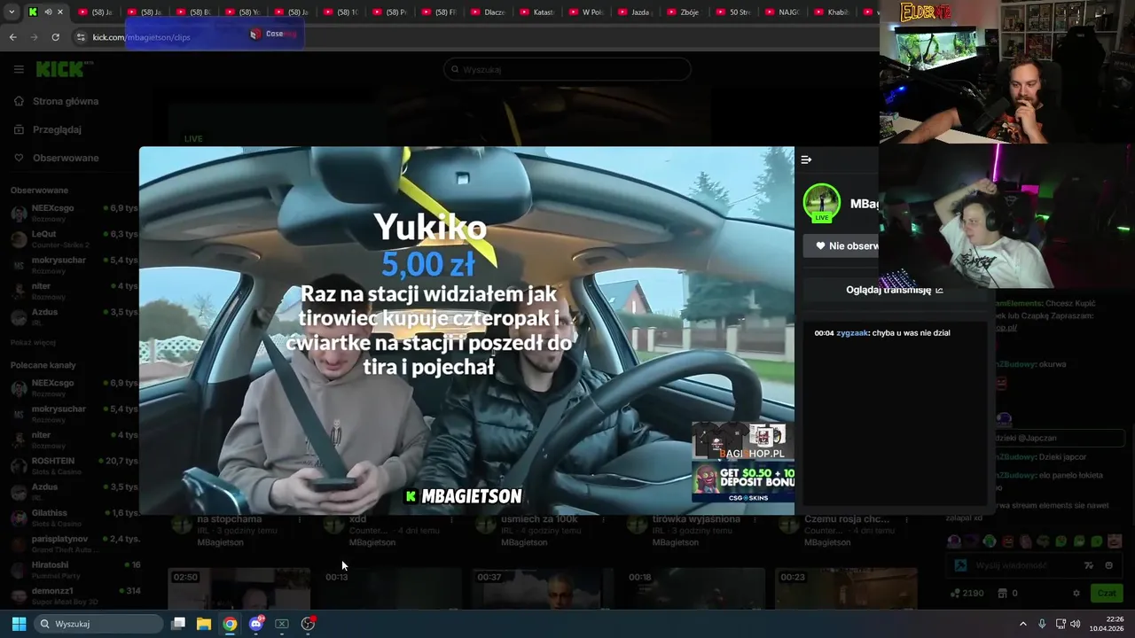The height and width of the screenshot is (638, 1135).
Task: Switch to the 'Zbóje' YouTube tab
Action: point(683,12)
